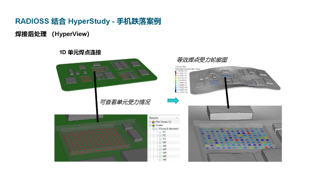This screenshot has height=188, width=335.
Task: Click the icon beside M1
Action: pyautogui.click(x=161, y=143)
